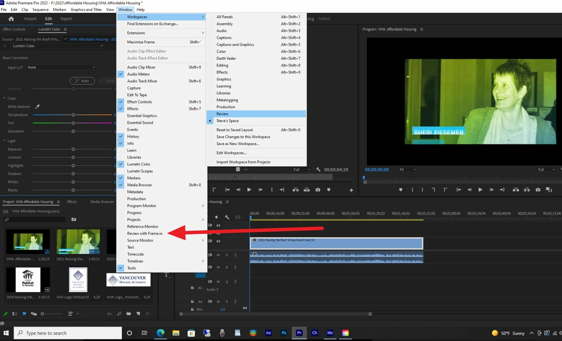Add a marker in the Timeline
Image resolution: width=562 pixels, height=341 pixels.
(217, 217)
